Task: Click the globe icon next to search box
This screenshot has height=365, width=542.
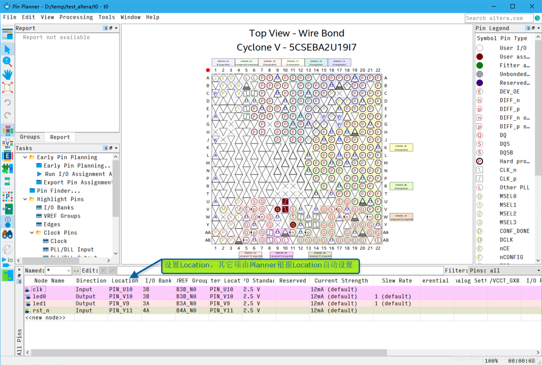Action: [537, 18]
